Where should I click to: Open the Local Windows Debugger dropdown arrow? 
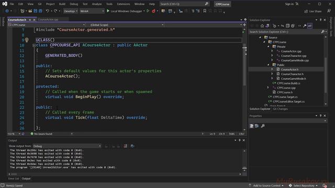pos(144,11)
